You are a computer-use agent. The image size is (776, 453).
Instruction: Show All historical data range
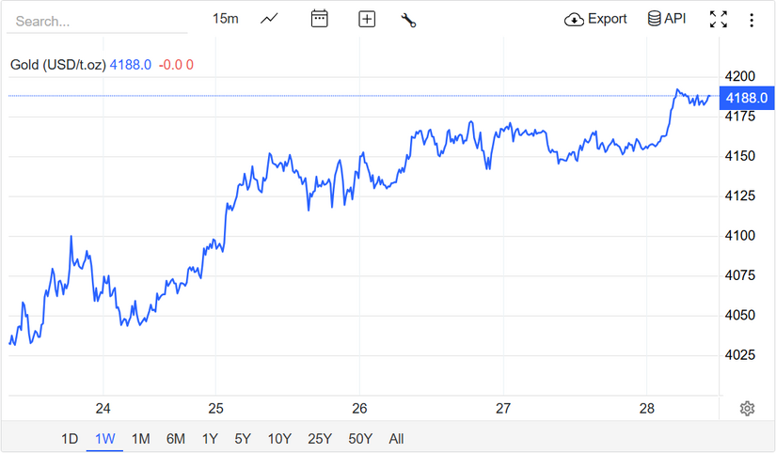pos(396,438)
